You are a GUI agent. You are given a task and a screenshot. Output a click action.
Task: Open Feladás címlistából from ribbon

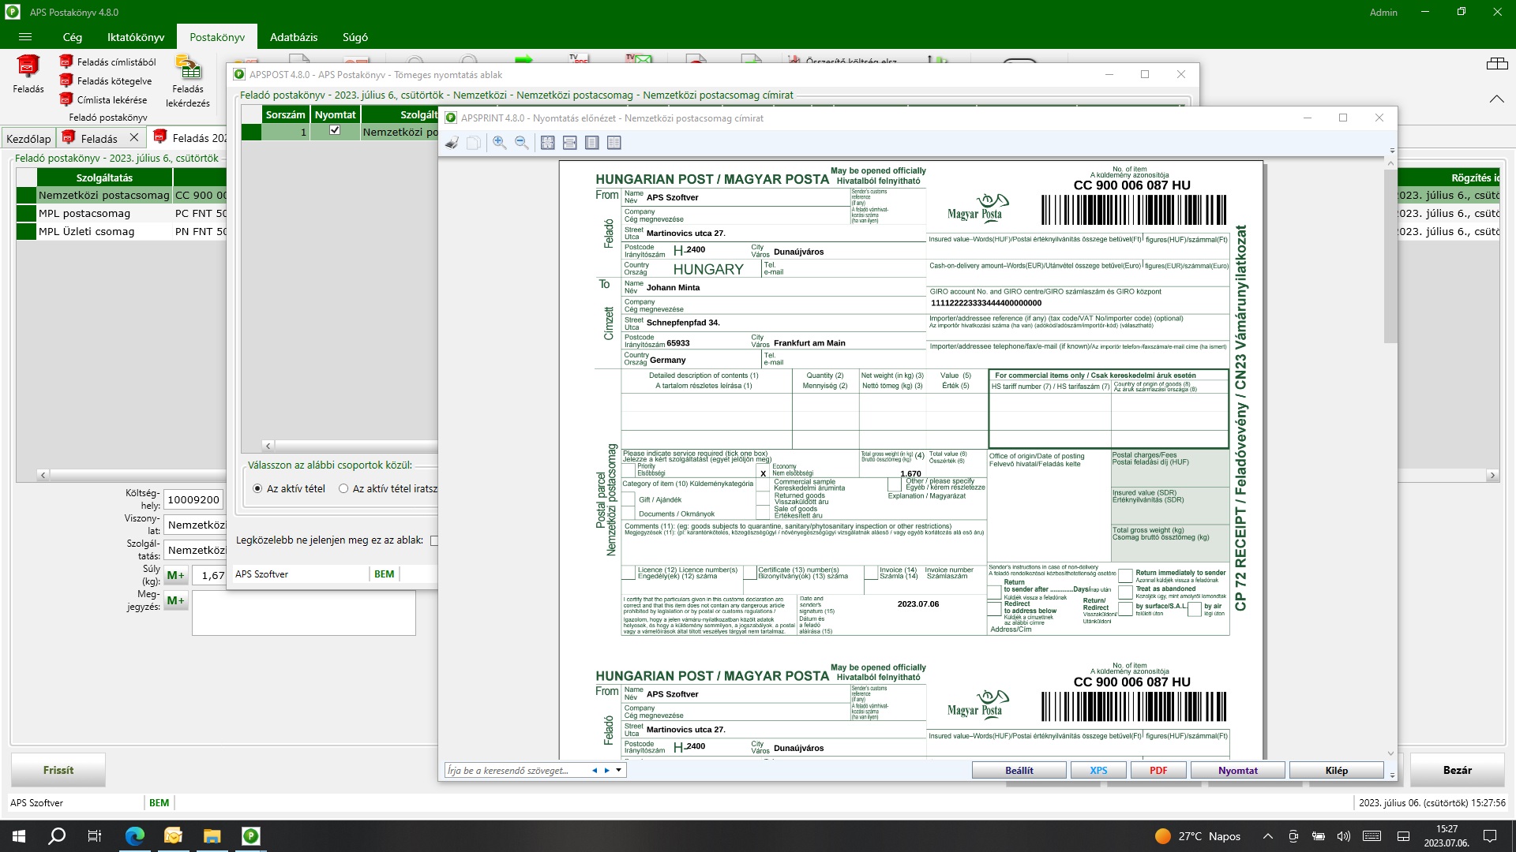click(107, 62)
